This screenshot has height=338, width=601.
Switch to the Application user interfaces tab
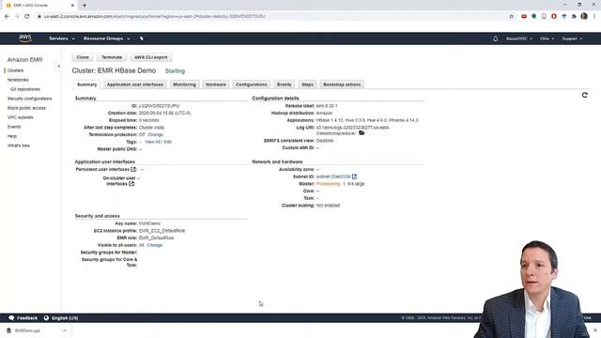135,84
